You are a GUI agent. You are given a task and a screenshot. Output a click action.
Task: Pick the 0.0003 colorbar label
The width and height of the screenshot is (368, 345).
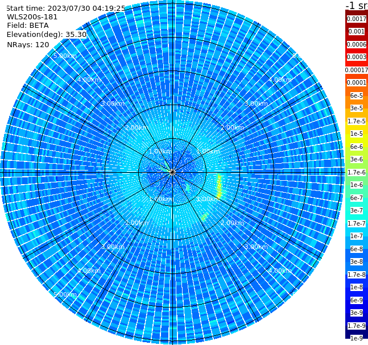pos(357,57)
